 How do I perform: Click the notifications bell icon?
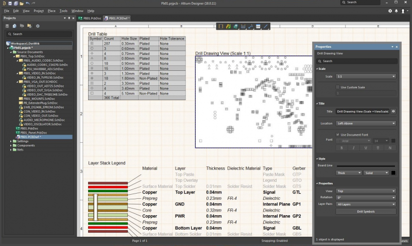click(396, 10)
